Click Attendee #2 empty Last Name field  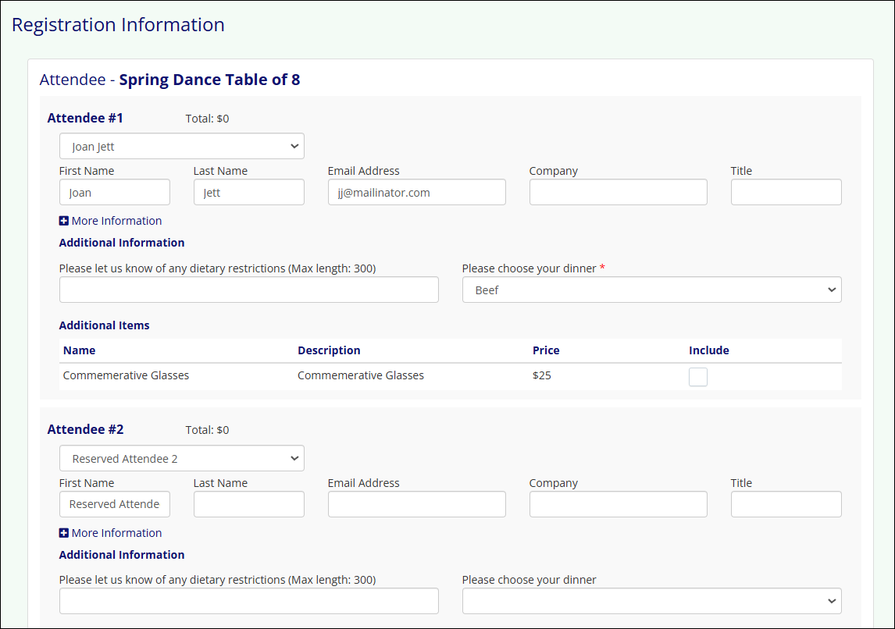(248, 504)
